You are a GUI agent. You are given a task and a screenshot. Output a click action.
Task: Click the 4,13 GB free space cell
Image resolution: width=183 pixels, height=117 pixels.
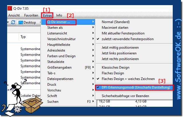coord(141,101)
